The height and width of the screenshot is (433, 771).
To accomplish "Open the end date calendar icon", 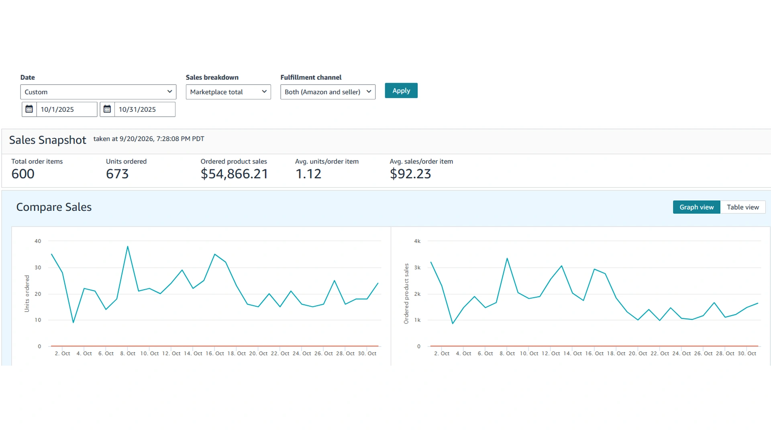I will pyautogui.click(x=107, y=109).
